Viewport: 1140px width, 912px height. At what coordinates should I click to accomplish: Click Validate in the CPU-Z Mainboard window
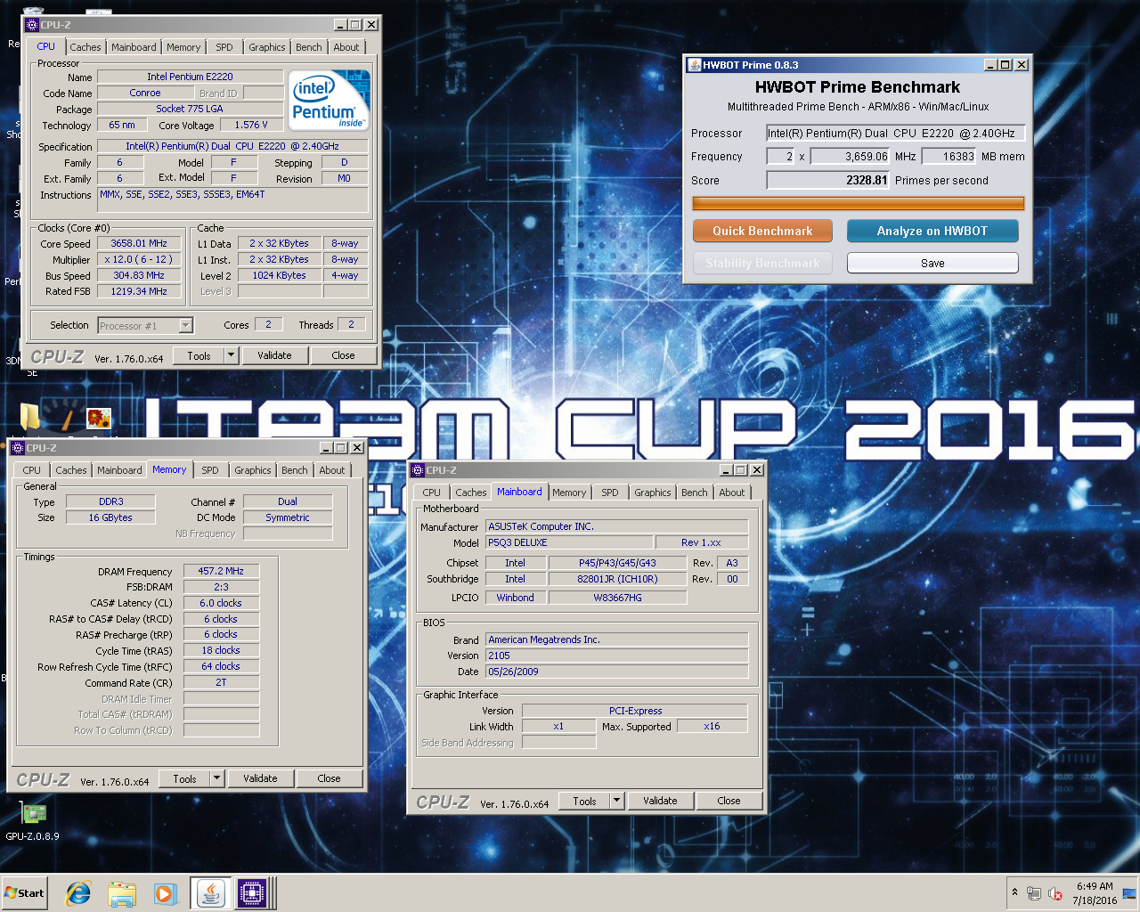(660, 801)
